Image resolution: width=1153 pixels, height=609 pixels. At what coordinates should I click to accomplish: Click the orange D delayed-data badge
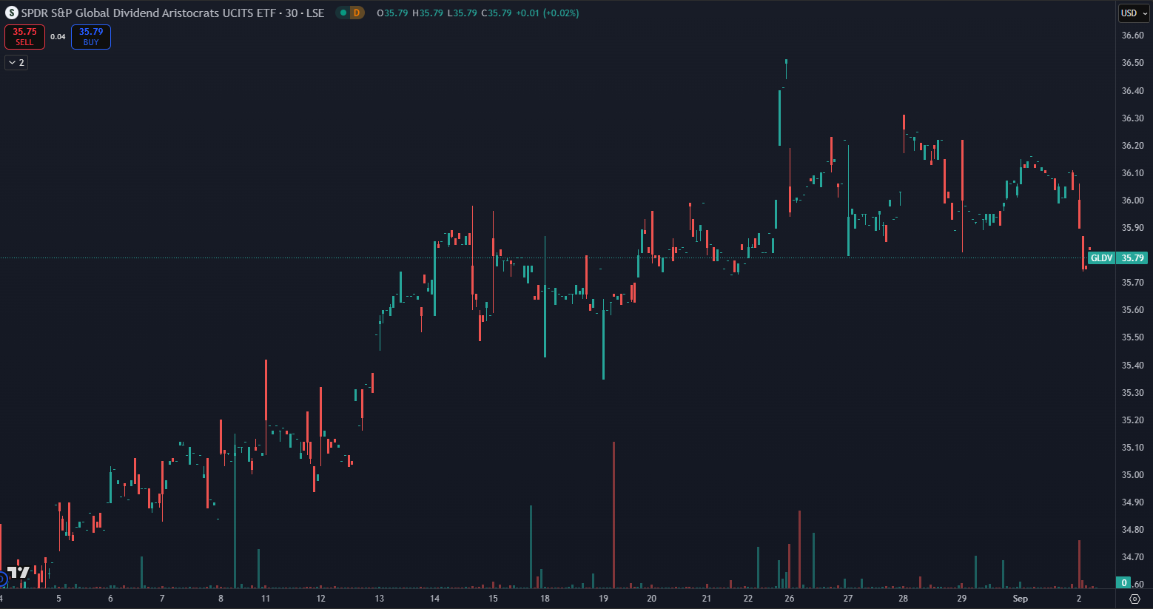pos(357,13)
